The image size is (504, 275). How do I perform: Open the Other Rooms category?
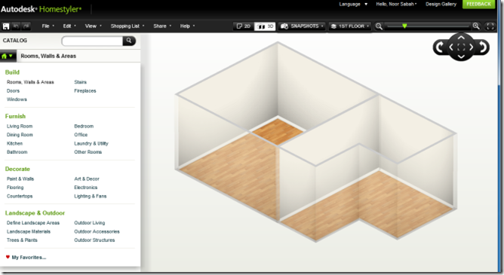tap(88, 152)
